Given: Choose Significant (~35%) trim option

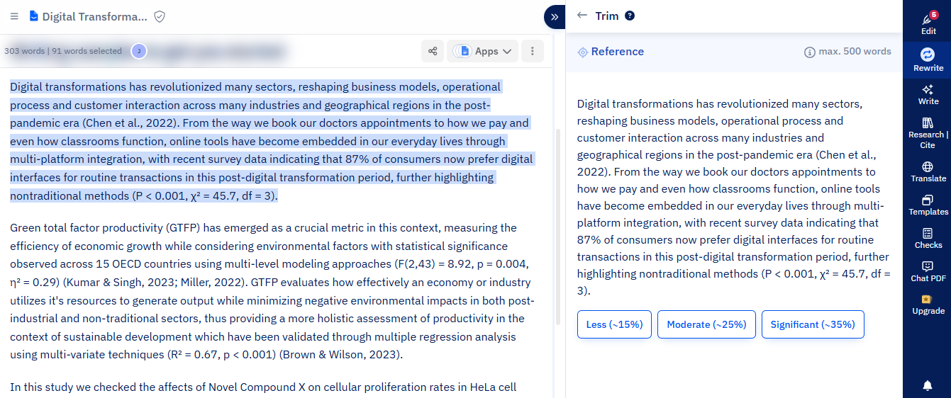Looking at the screenshot, I should click(813, 324).
